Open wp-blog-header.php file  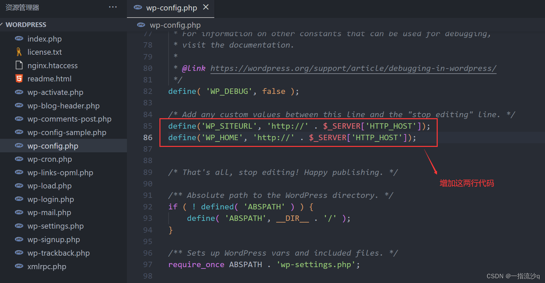pyautogui.click(x=63, y=106)
